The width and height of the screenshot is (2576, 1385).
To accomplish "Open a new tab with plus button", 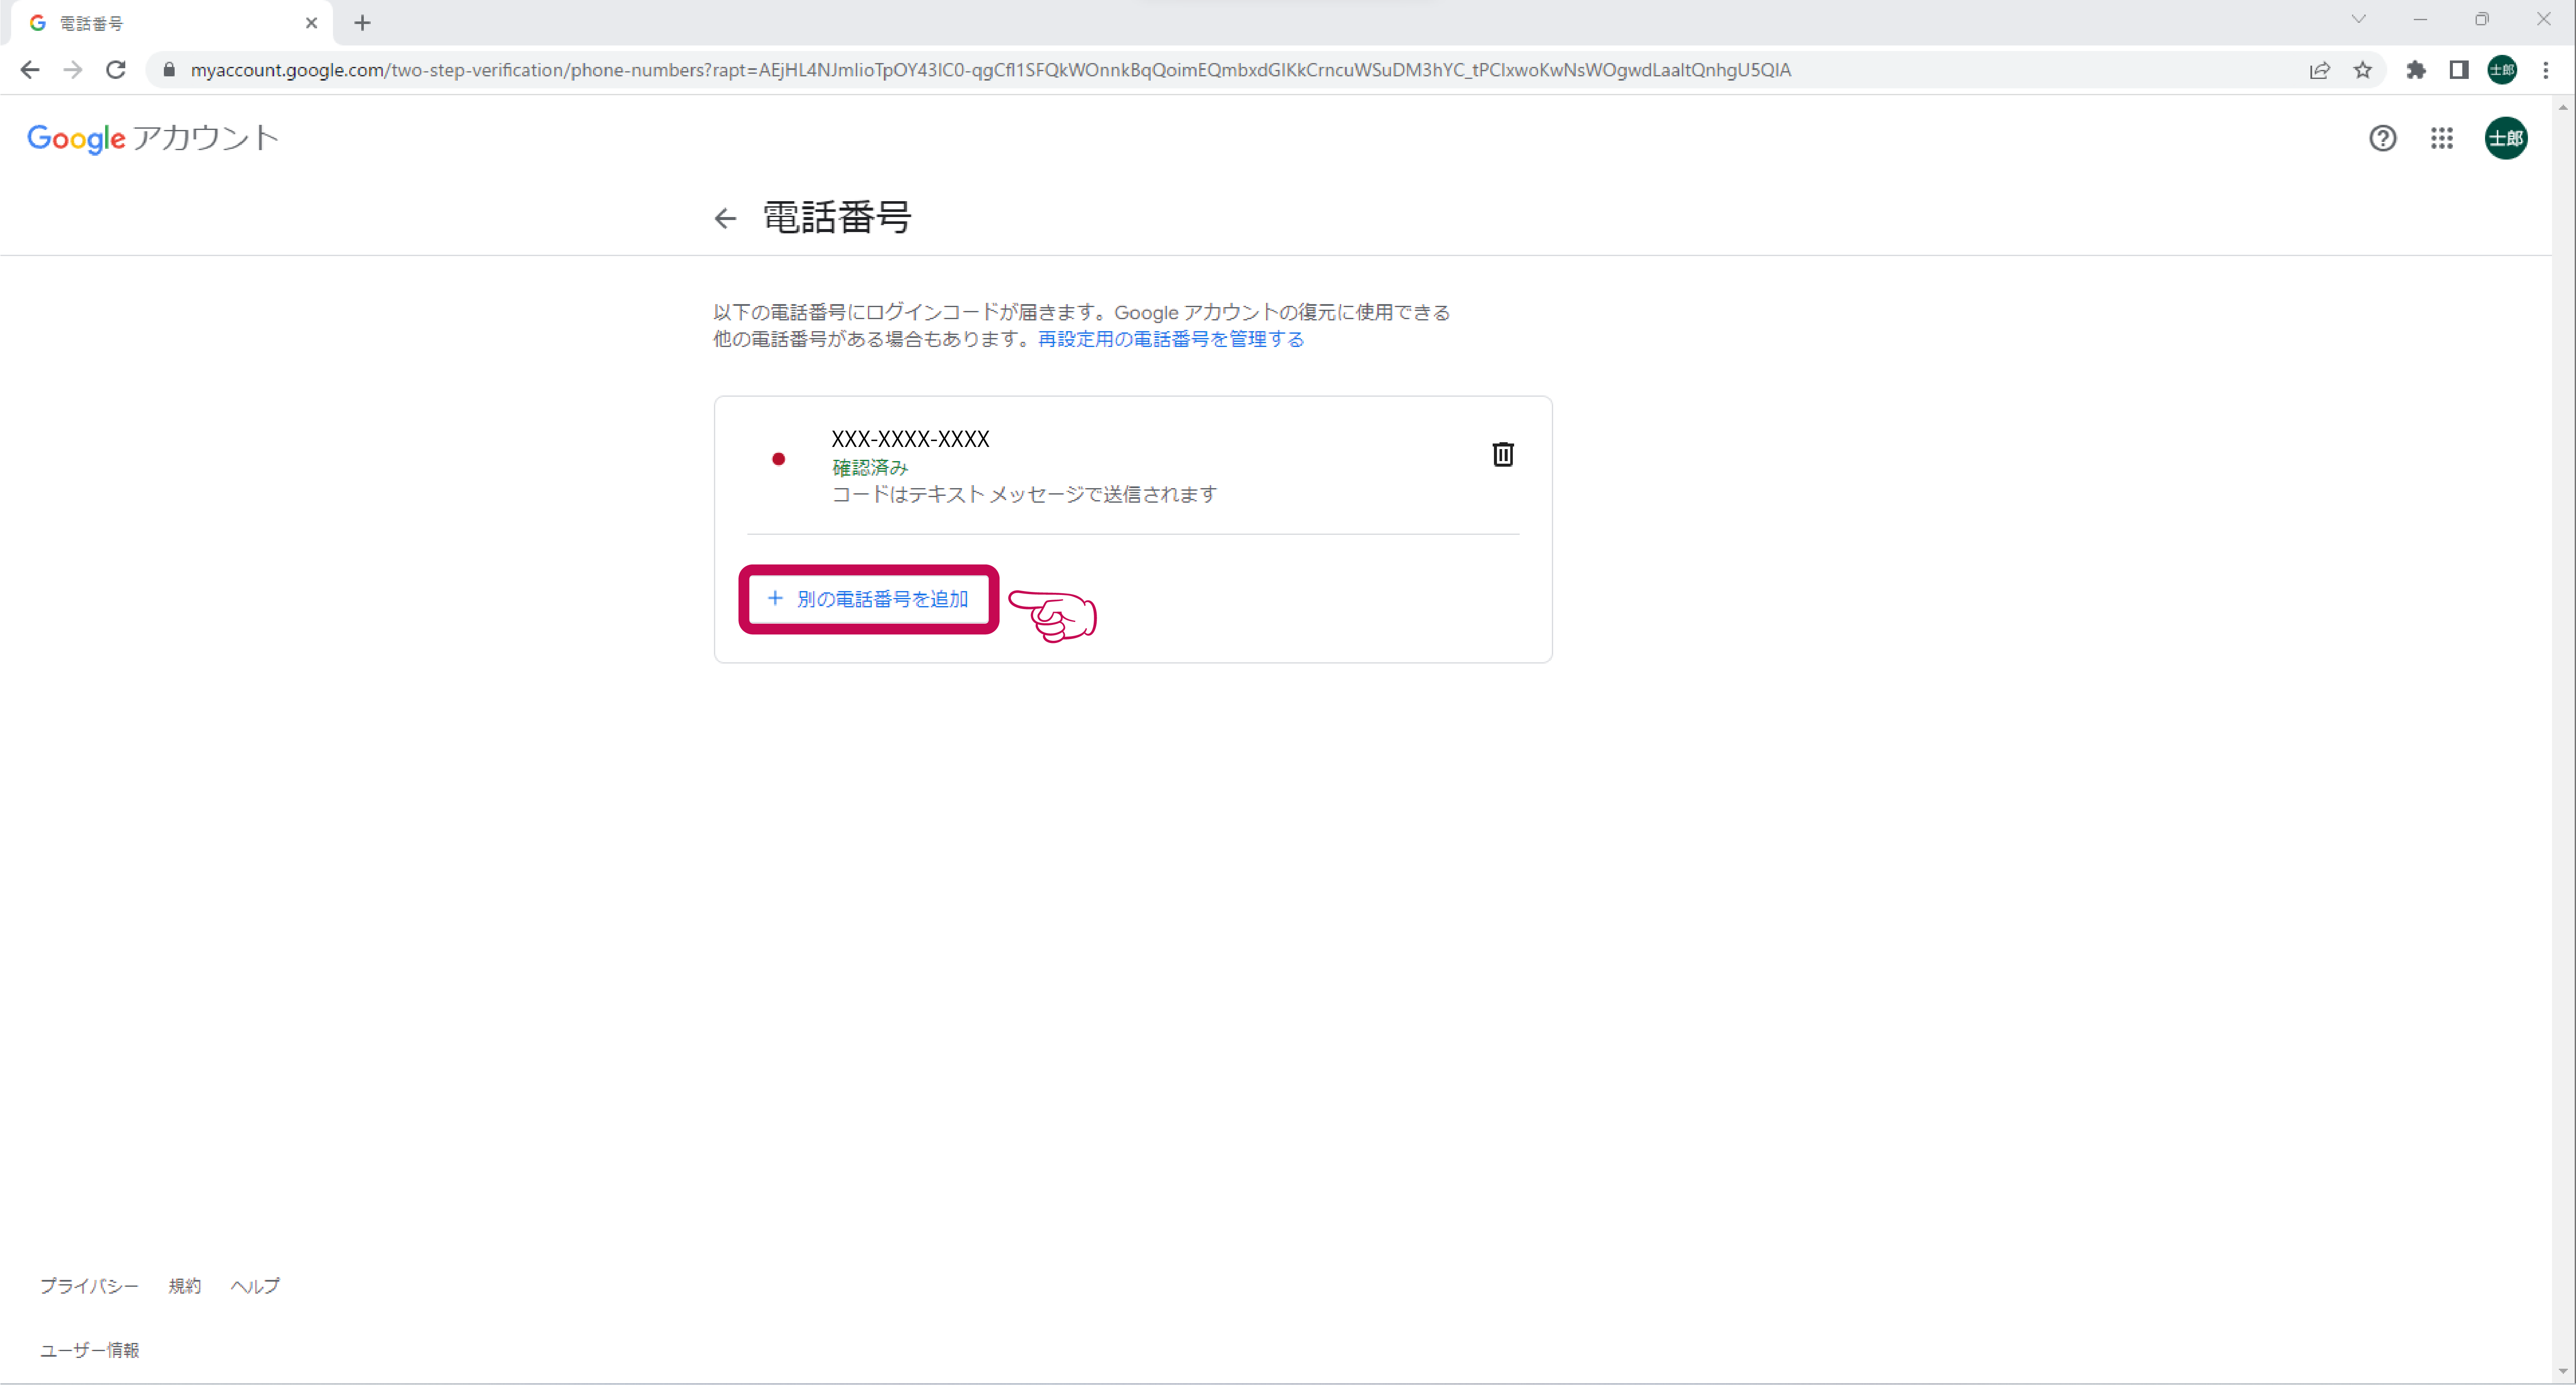I will (x=362, y=23).
